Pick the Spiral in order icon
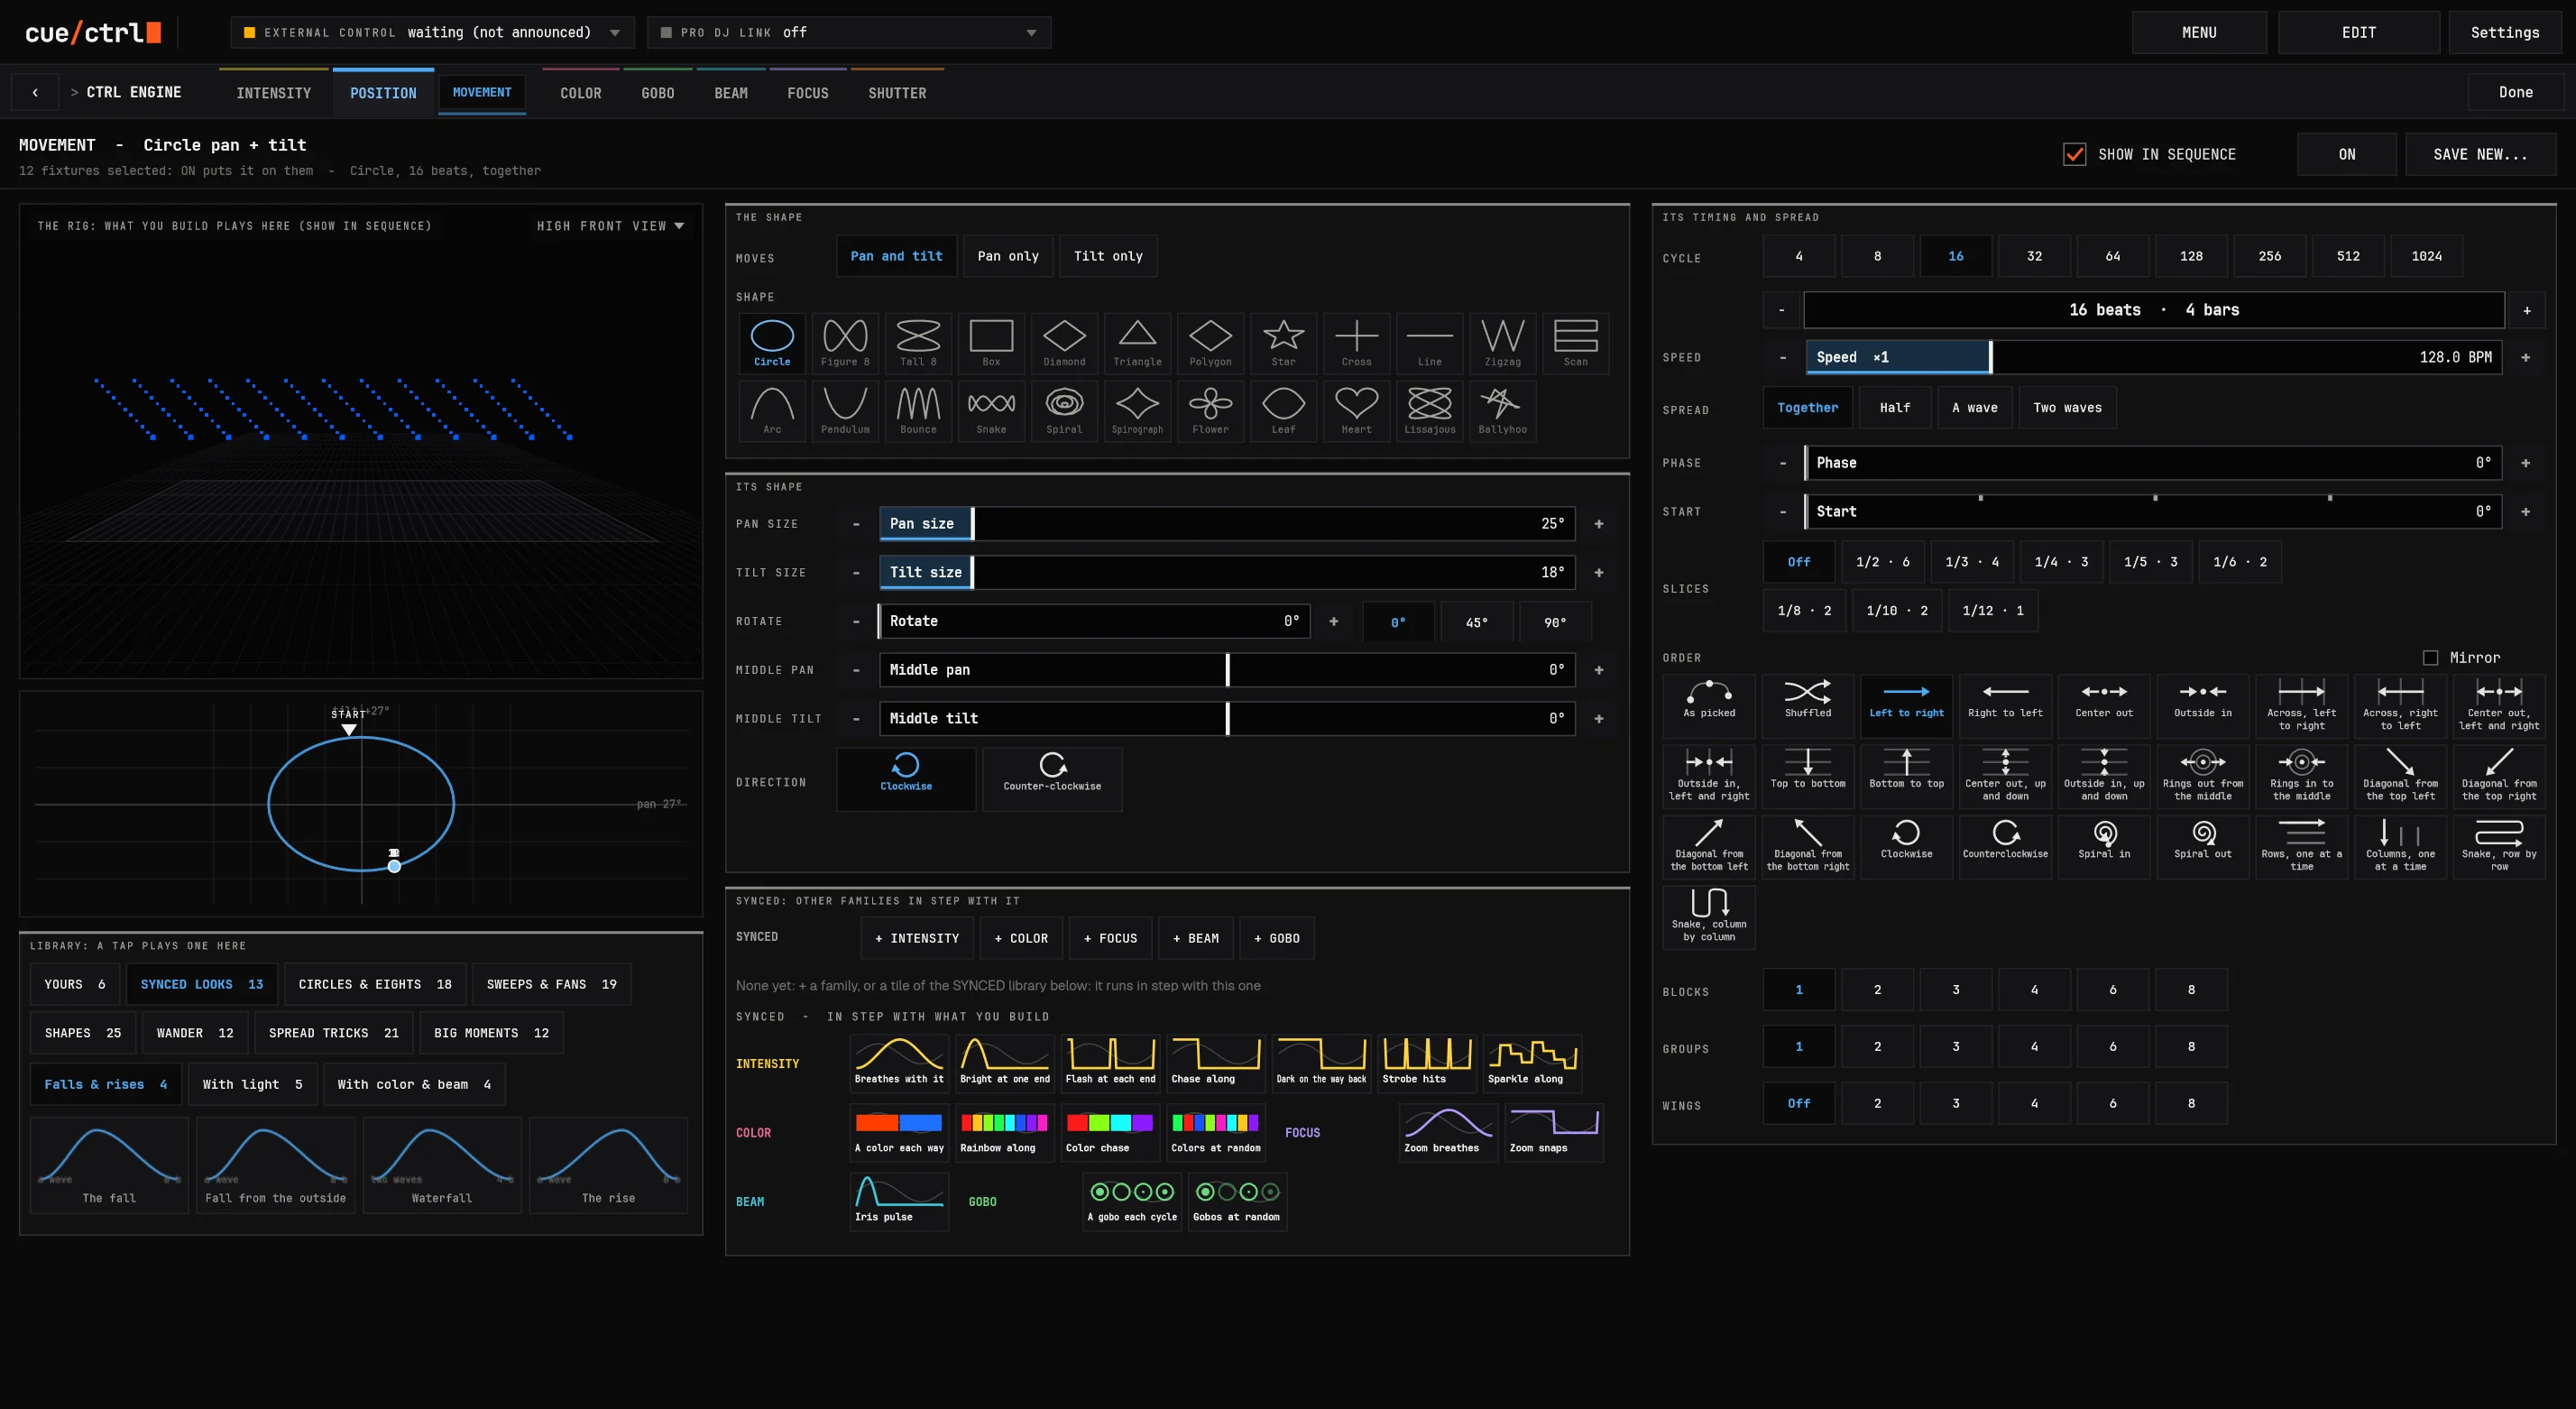The width and height of the screenshot is (2576, 1409). coord(2104,847)
